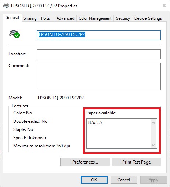Select the General tab
The image size is (170, 187).
point(12,18)
